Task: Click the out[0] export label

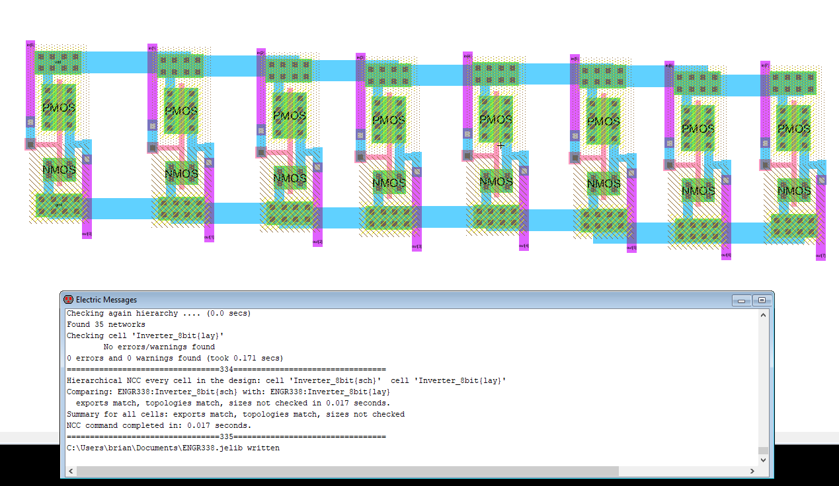Action: (87, 234)
